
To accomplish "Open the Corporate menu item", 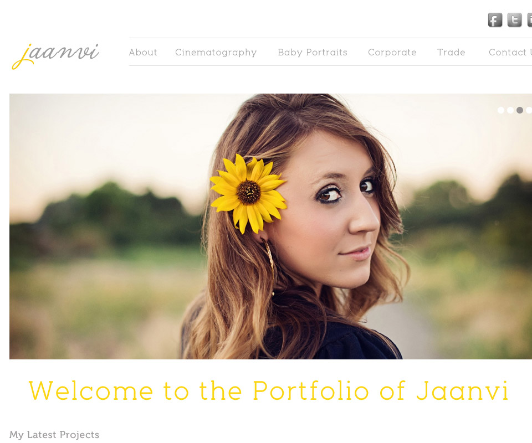I will pyautogui.click(x=392, y=53).
